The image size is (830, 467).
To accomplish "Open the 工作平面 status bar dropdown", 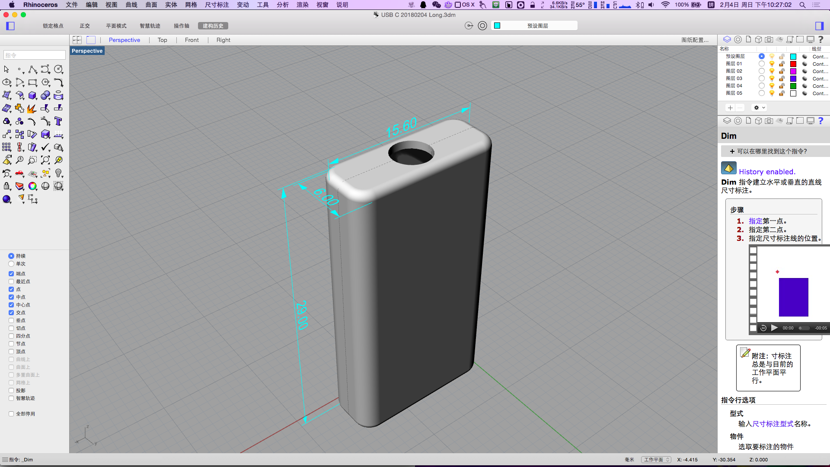I will tap(655, 460).
